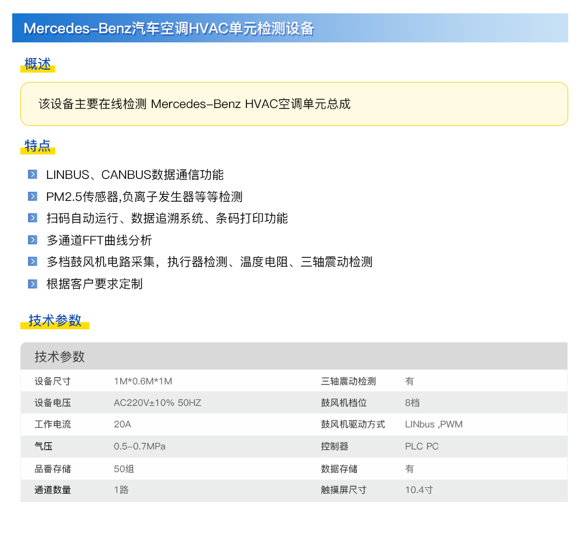
Task: Click the arrow icon beside 多通道FFT曲线分析
Action: [x=33, y=240]
